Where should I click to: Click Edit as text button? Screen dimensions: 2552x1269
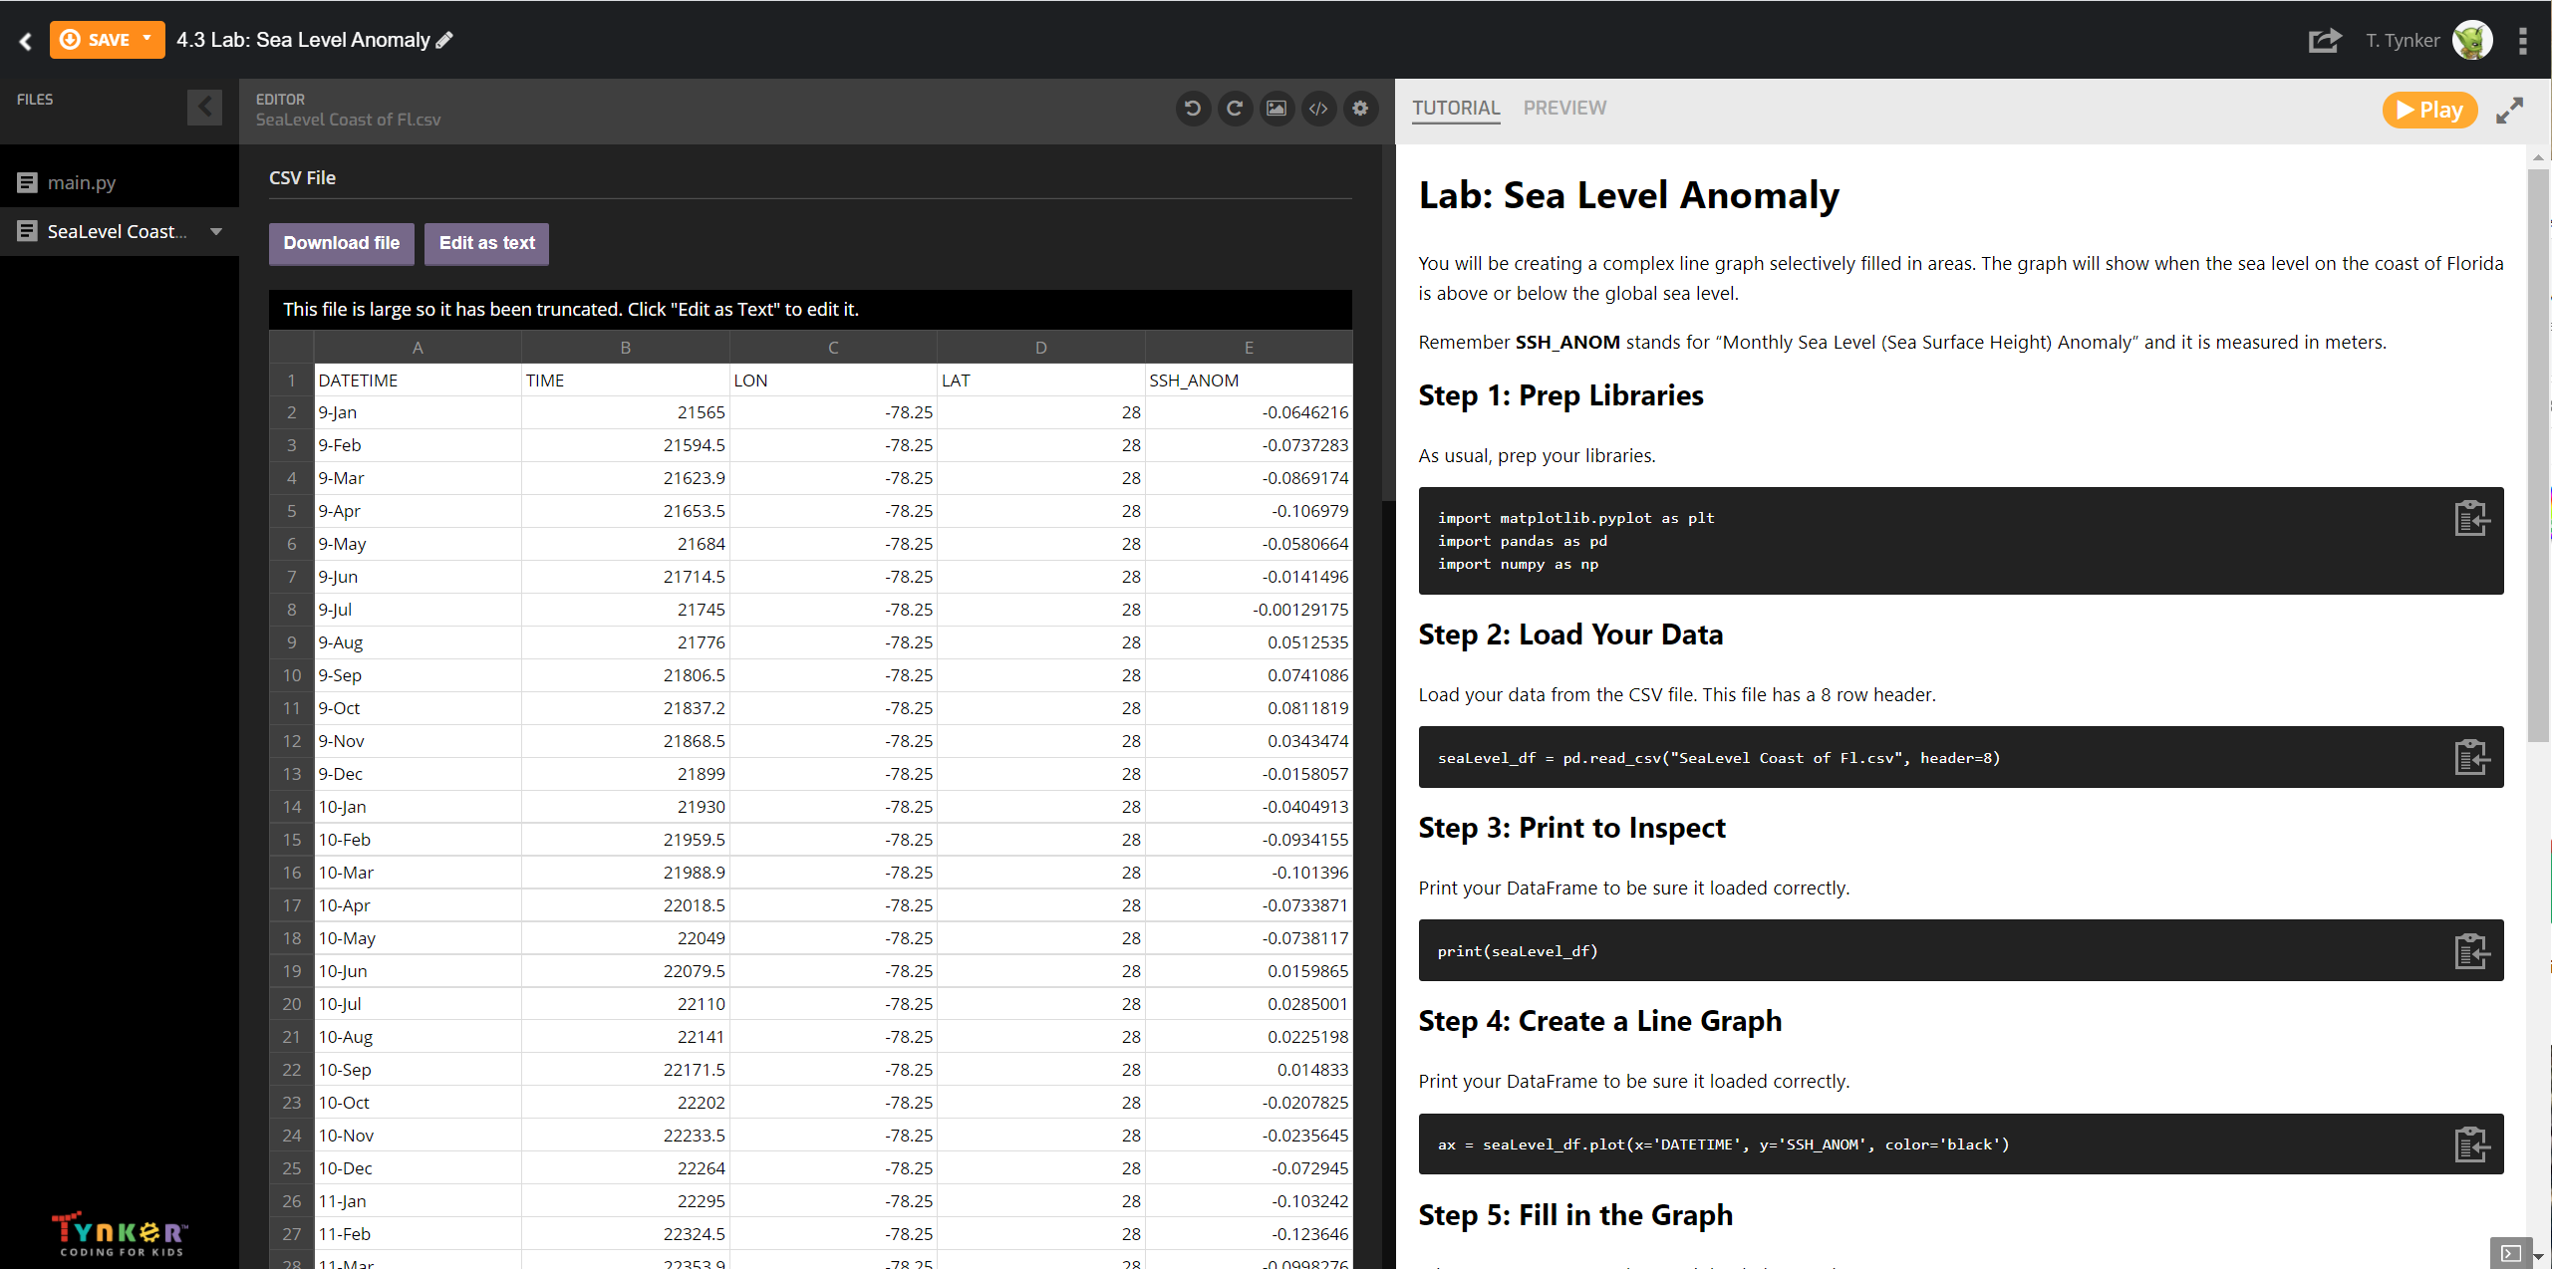click(486, 243)
